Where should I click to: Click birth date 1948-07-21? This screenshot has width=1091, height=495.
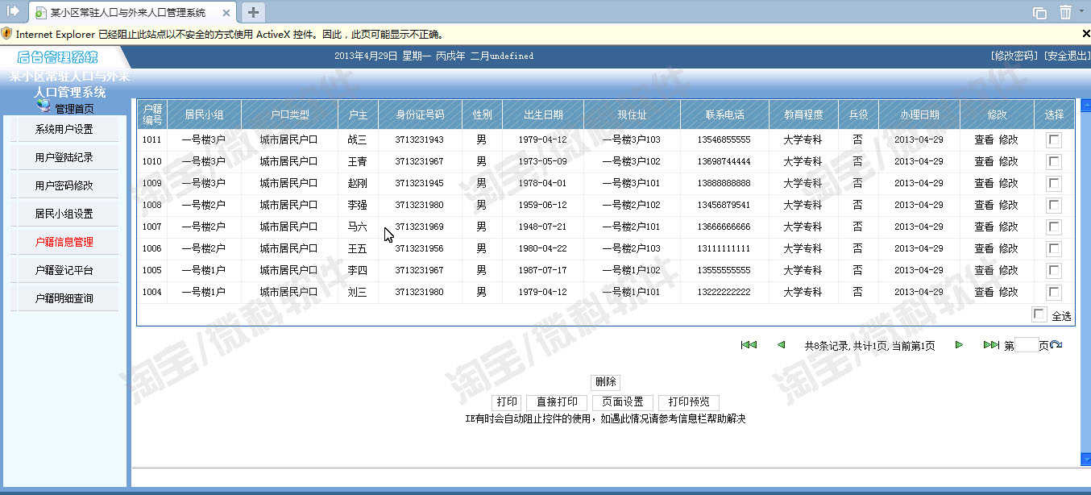point(542,227)
